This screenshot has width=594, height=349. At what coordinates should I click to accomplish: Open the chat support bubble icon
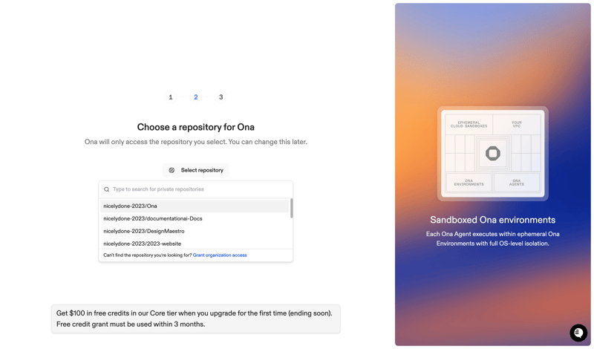(x=578, y=333)
